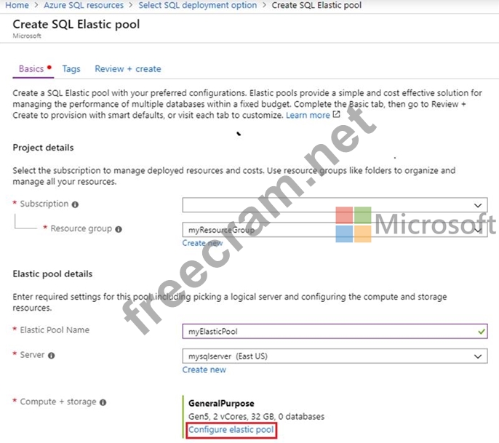Open Azure SQL resources breadcrumb

tap(84, 5)
